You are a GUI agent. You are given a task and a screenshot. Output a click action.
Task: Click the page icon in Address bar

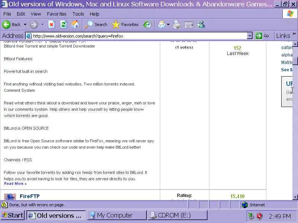coord(29,36)
